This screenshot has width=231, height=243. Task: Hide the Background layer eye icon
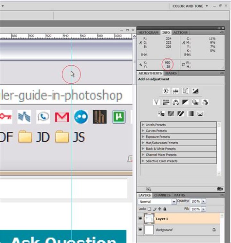coord(140,229)
